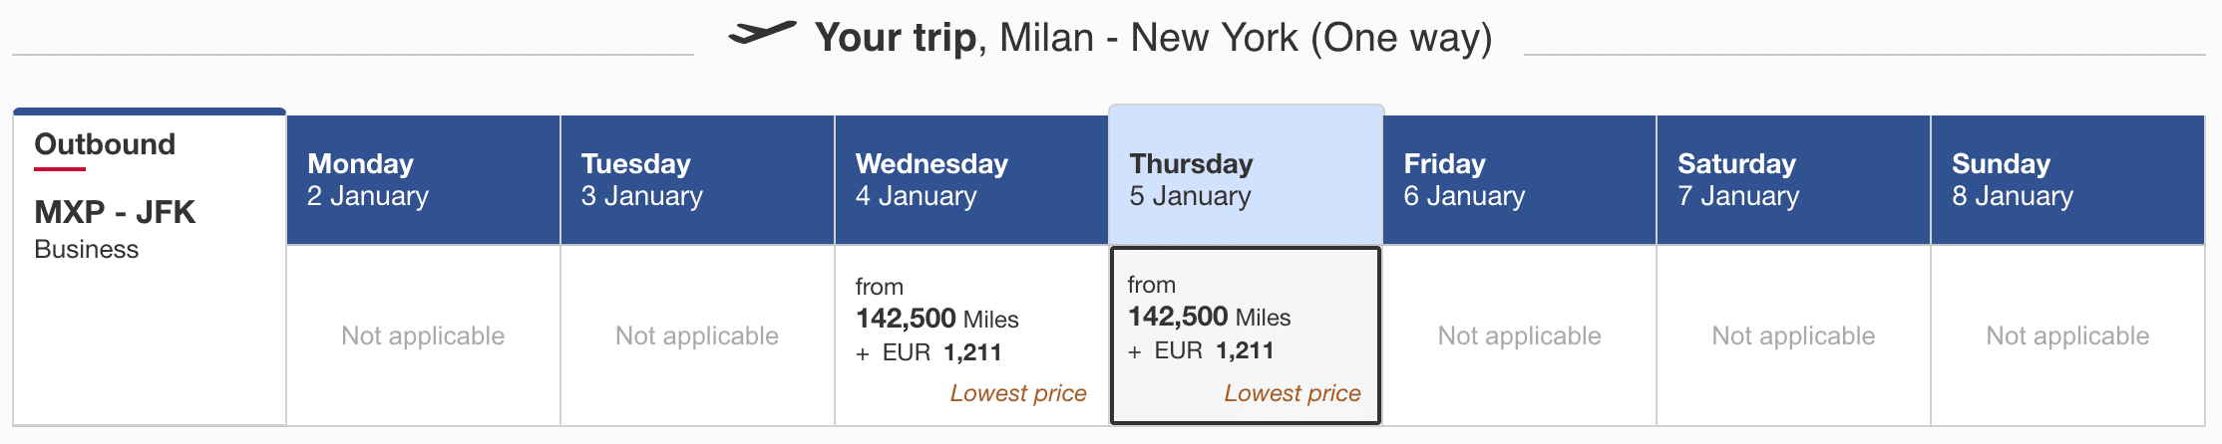Select the Outbound tab

coord(105,145)
